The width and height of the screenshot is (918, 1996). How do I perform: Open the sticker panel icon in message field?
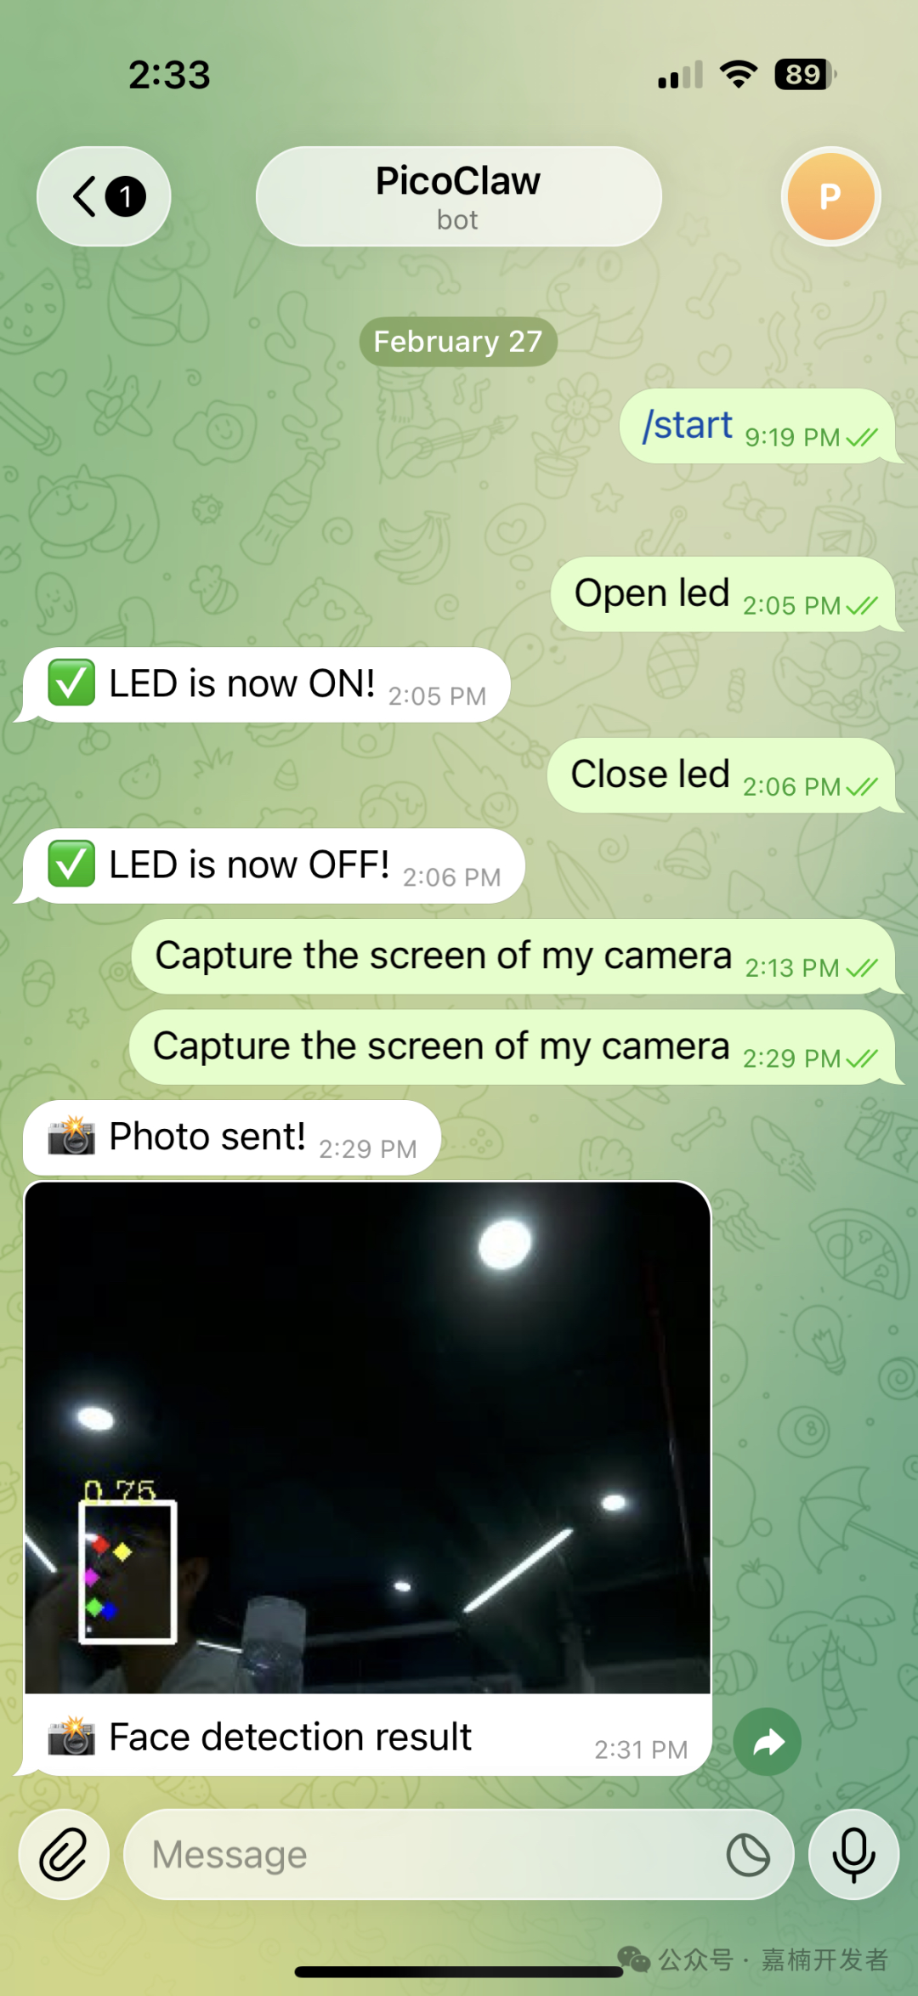pyautogui.click(x=748, y=1855)
